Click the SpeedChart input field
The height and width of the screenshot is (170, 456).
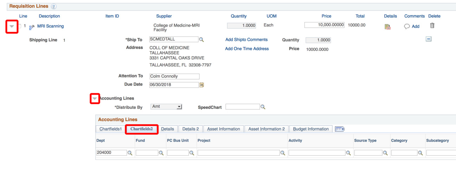coord(242,107)
